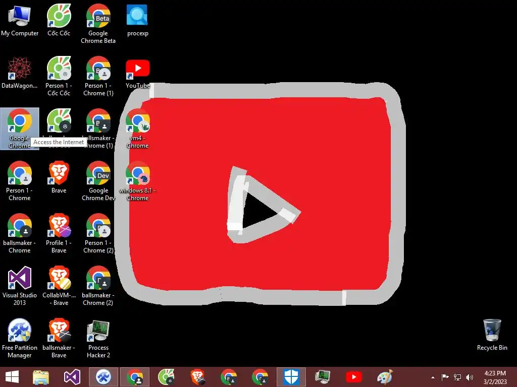This screenshot has height=387, width=517.
Task: Click the highlighted Google Chrome desktop icon
Action: (x=20, y=128)
